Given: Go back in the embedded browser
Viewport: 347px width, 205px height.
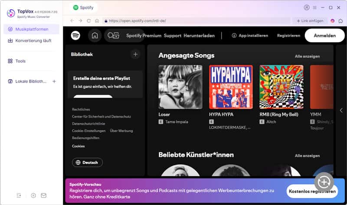Looking at the screenshot, I should click(x=72, y=20).
